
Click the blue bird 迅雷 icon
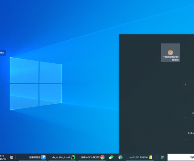43,157
